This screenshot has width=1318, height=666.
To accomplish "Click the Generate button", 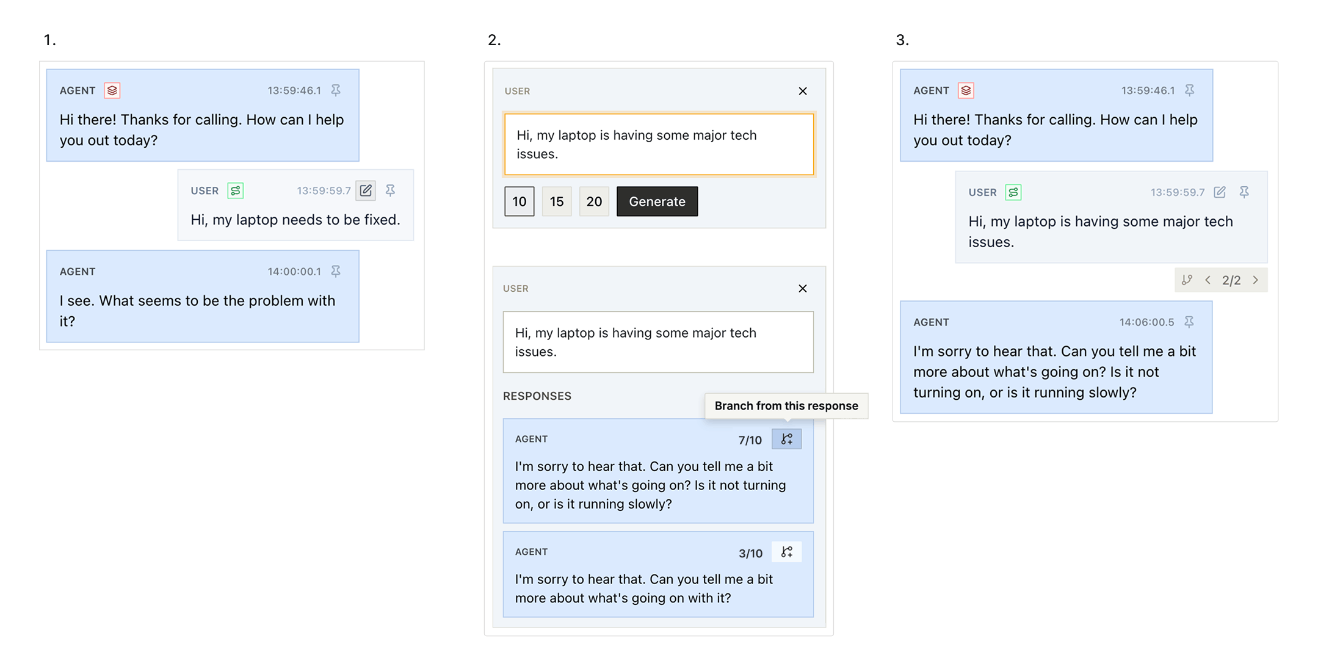I will point(657,201).
